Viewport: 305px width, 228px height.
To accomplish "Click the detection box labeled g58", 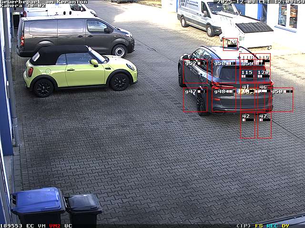I will click(x=224, y=72).
